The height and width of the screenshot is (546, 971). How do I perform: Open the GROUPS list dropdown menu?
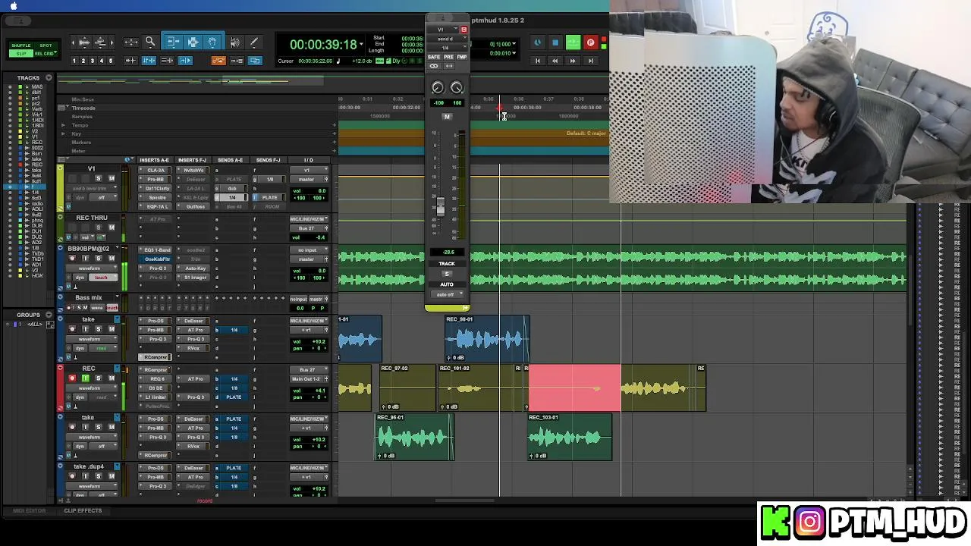(49, 315)
